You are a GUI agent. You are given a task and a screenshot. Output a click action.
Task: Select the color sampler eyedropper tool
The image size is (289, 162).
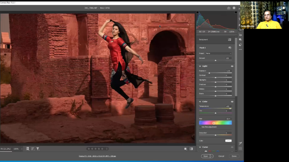(240, 143)
